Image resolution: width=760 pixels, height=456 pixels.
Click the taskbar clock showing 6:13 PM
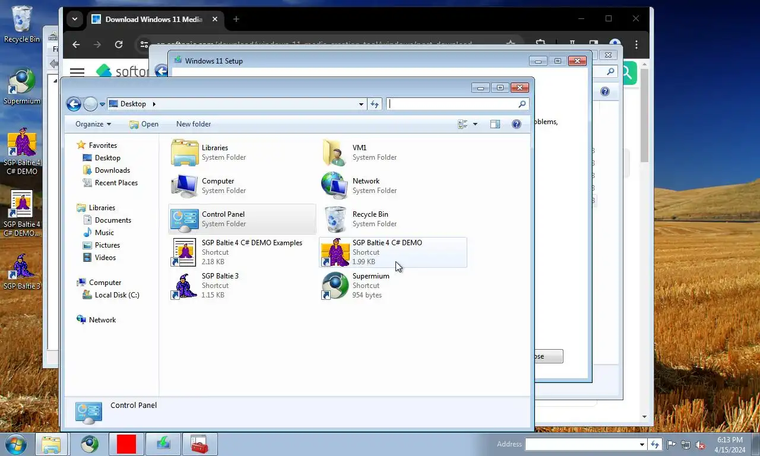[x=730, y=445]
